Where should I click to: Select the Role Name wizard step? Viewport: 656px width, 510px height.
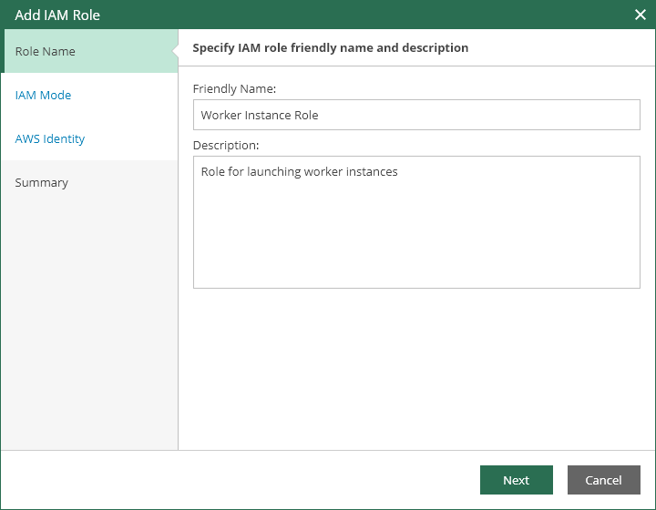coord(46,51)
